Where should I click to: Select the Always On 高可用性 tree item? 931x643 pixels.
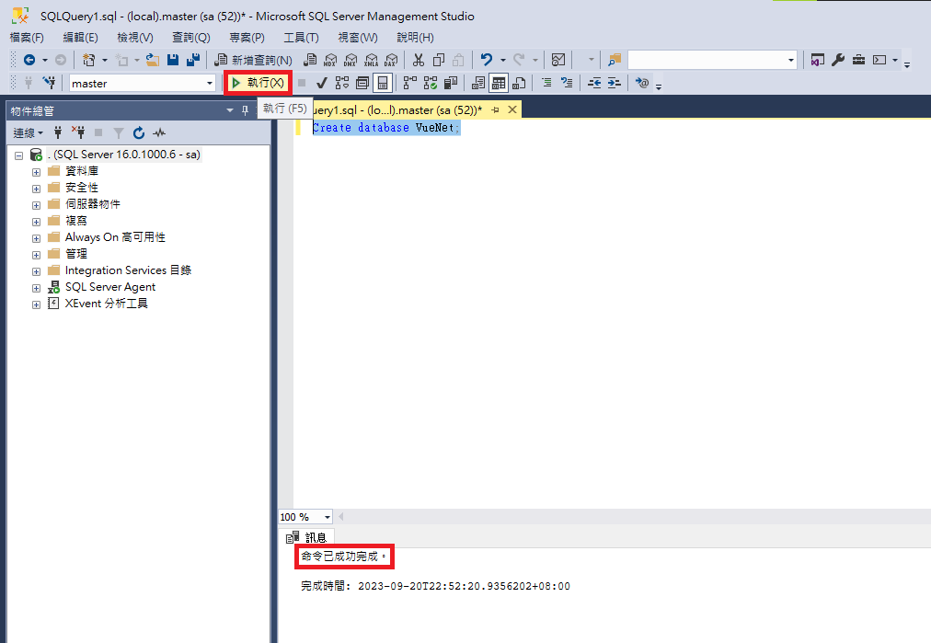pos(115,237)
